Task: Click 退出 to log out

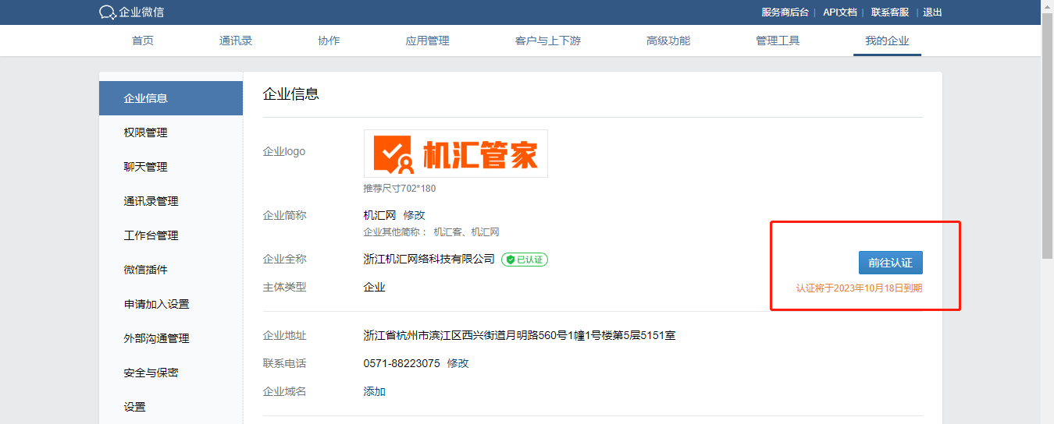Action: [932, 12]
